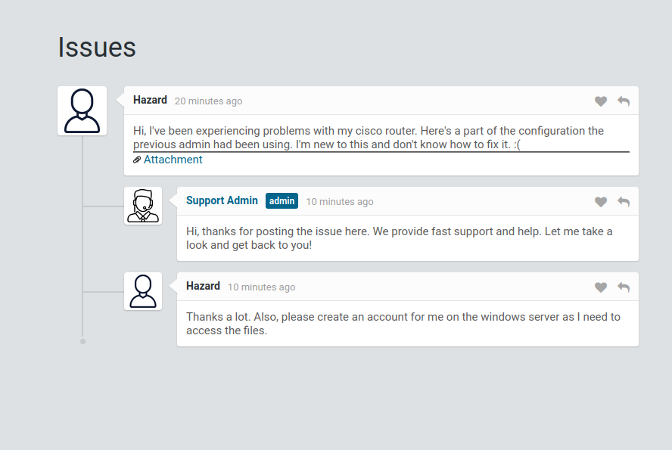Image resolution: width=672 pixels, height=450 pixels.
Task: Like Hazard's windows server account request
Action: 601,287
